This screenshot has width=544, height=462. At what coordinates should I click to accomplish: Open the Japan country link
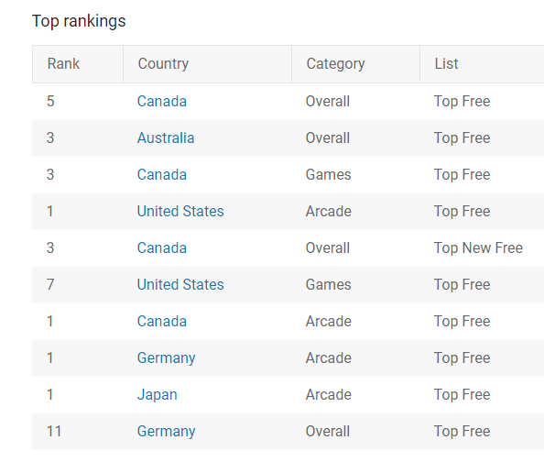coord(158,395)
